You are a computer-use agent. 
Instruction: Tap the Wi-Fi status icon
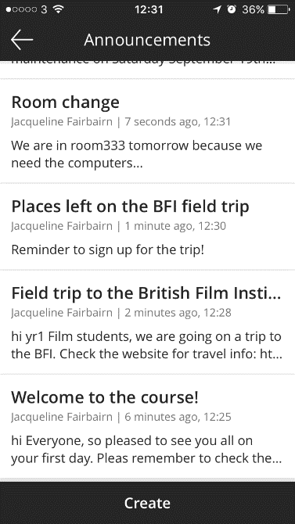tap(58, 9)
